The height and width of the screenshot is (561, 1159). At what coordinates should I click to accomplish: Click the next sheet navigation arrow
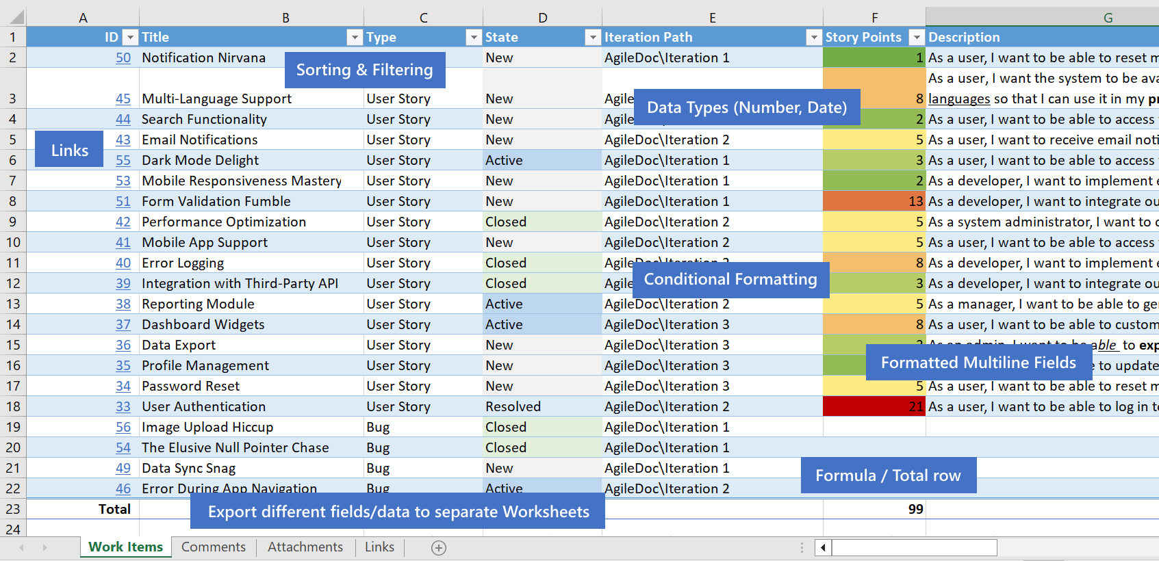pos(45,547)
